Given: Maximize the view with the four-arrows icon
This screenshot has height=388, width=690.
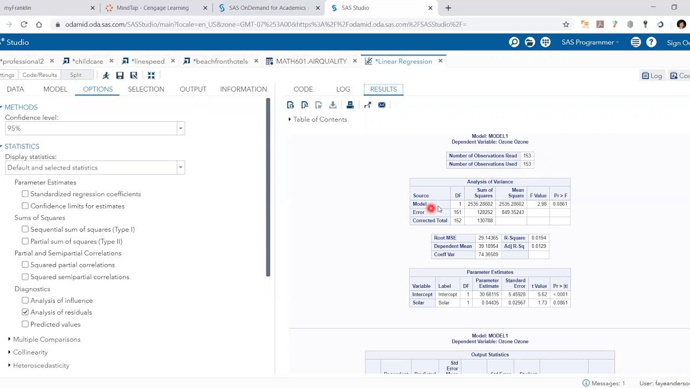Looking at the screenshot, I should point(151,75).
